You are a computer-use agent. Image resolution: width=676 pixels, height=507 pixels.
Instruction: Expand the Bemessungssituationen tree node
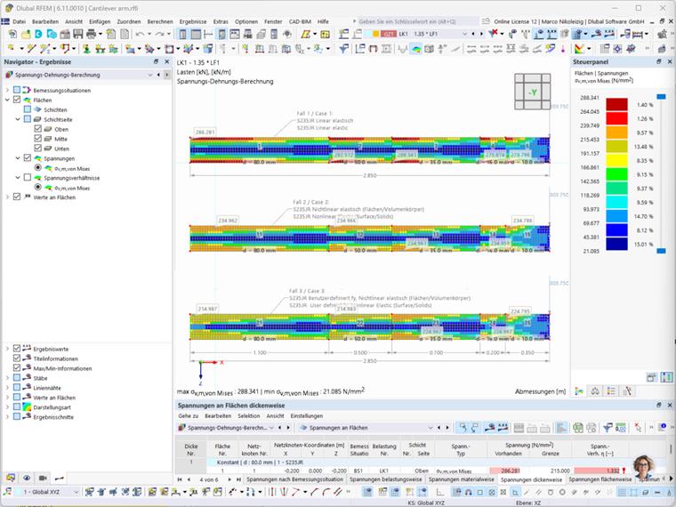click(7, 90)
